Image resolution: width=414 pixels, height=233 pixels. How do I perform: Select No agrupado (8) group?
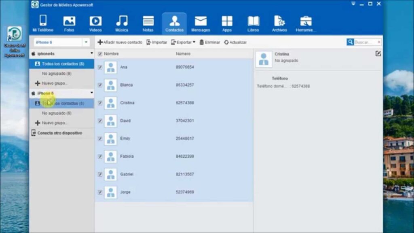click(x=57, y=74)
